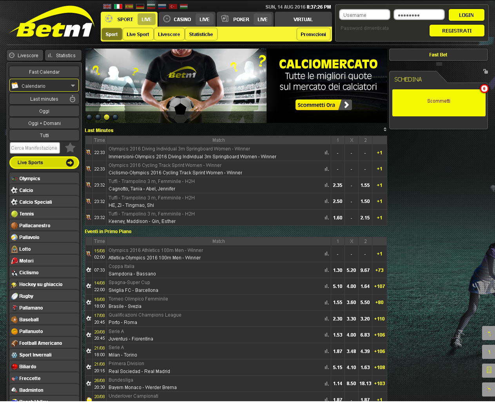The image size is (495, 402).
Task: Select odds 4.00 draw Juventus - Fiorentina
Action: point(351,335)
